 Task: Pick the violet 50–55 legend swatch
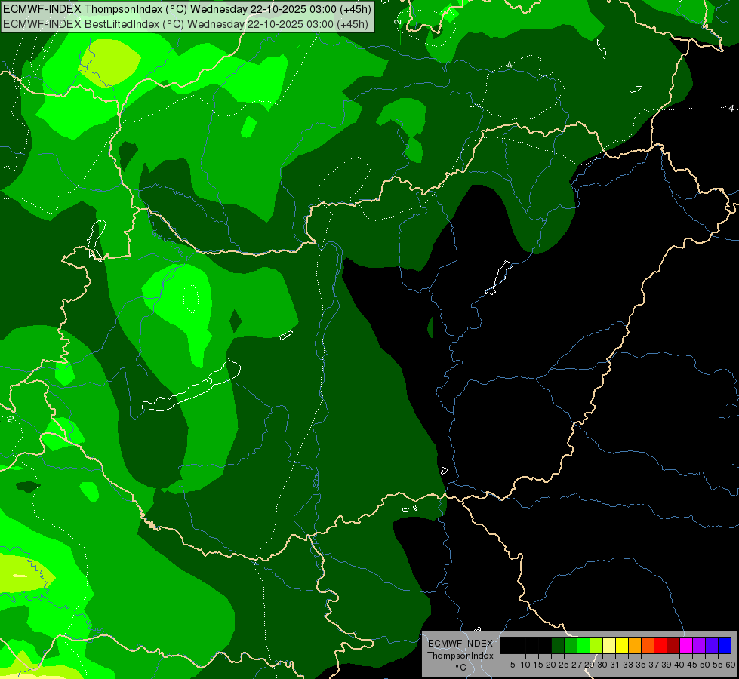pyautogui.click(x=712, y=645)
